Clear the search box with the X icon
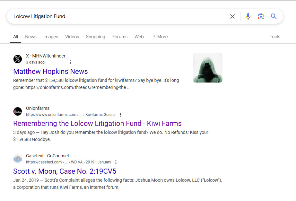 click(x=232, y=16)
